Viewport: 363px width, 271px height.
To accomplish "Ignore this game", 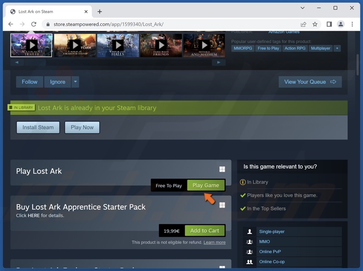I will [x=57, y=82].
